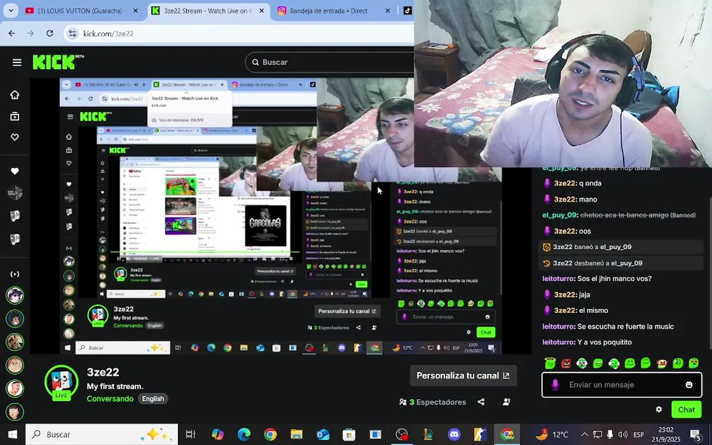This screenshot has width=712, height=445.
Task: Open Microsoft Edge from the taskbar
Action: pyautogui.click(x=244, y=434)
